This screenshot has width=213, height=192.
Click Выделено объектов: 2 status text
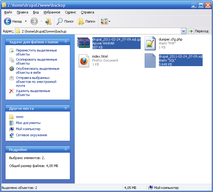[x=19, y=188]
